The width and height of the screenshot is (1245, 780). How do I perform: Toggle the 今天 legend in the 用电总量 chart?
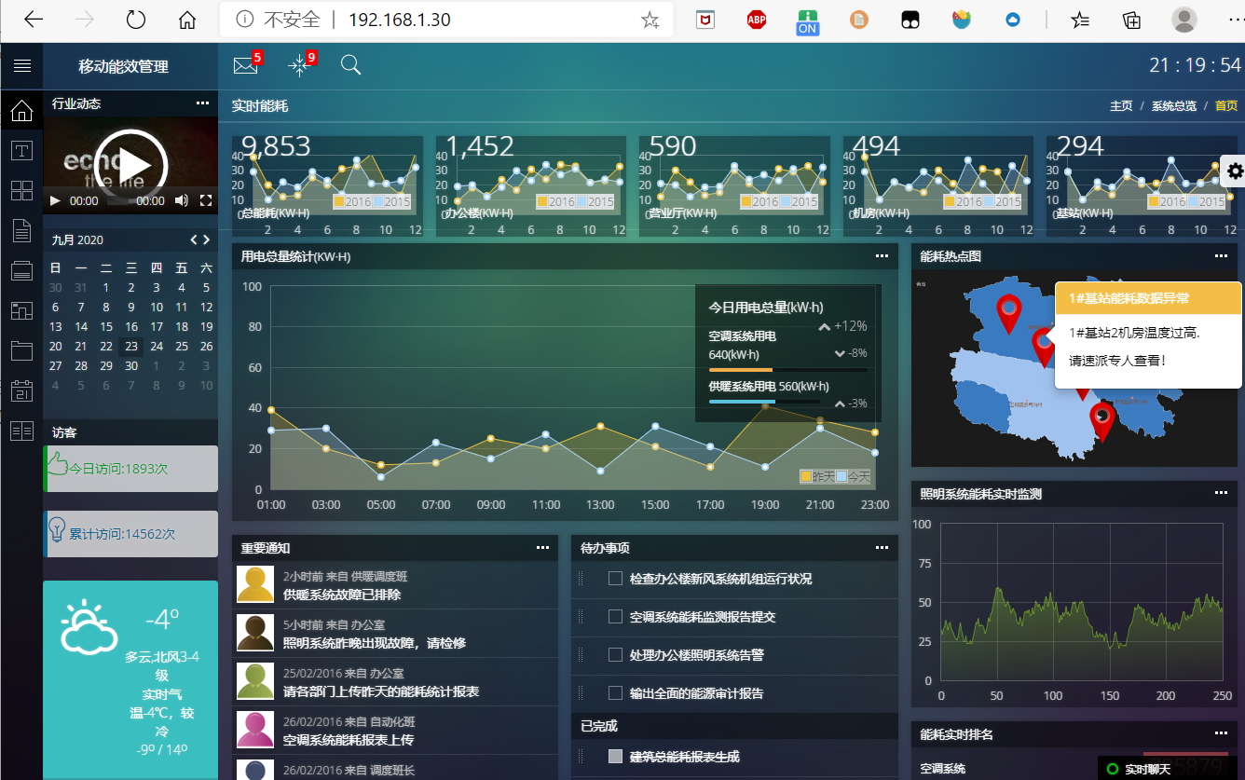coord(854,476)
